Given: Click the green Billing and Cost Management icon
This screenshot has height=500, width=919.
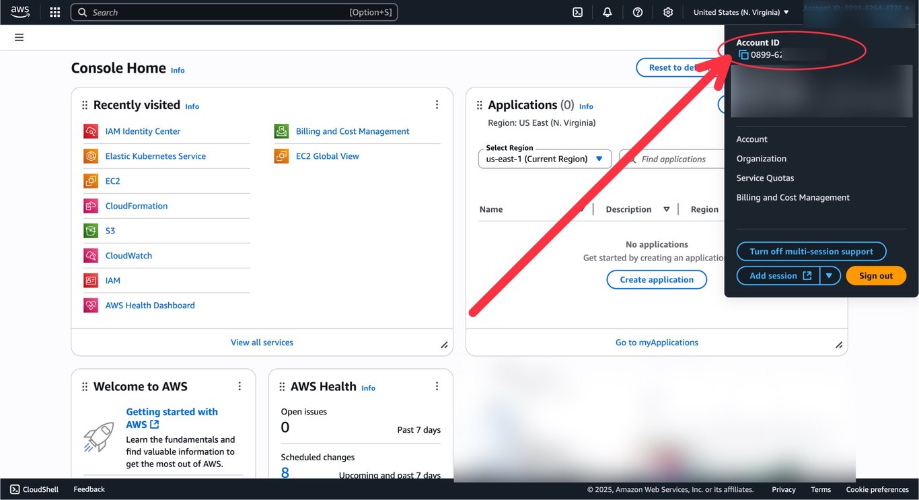Looking at the screenshot, I should point(281,131).
